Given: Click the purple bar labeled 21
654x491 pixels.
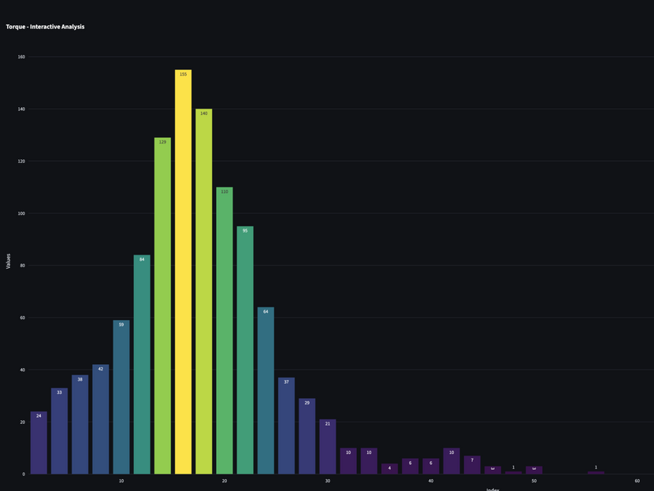Looking at the screenshot, I should (328, 447).
